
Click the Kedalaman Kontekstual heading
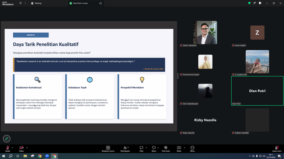(x=29, y=87)
